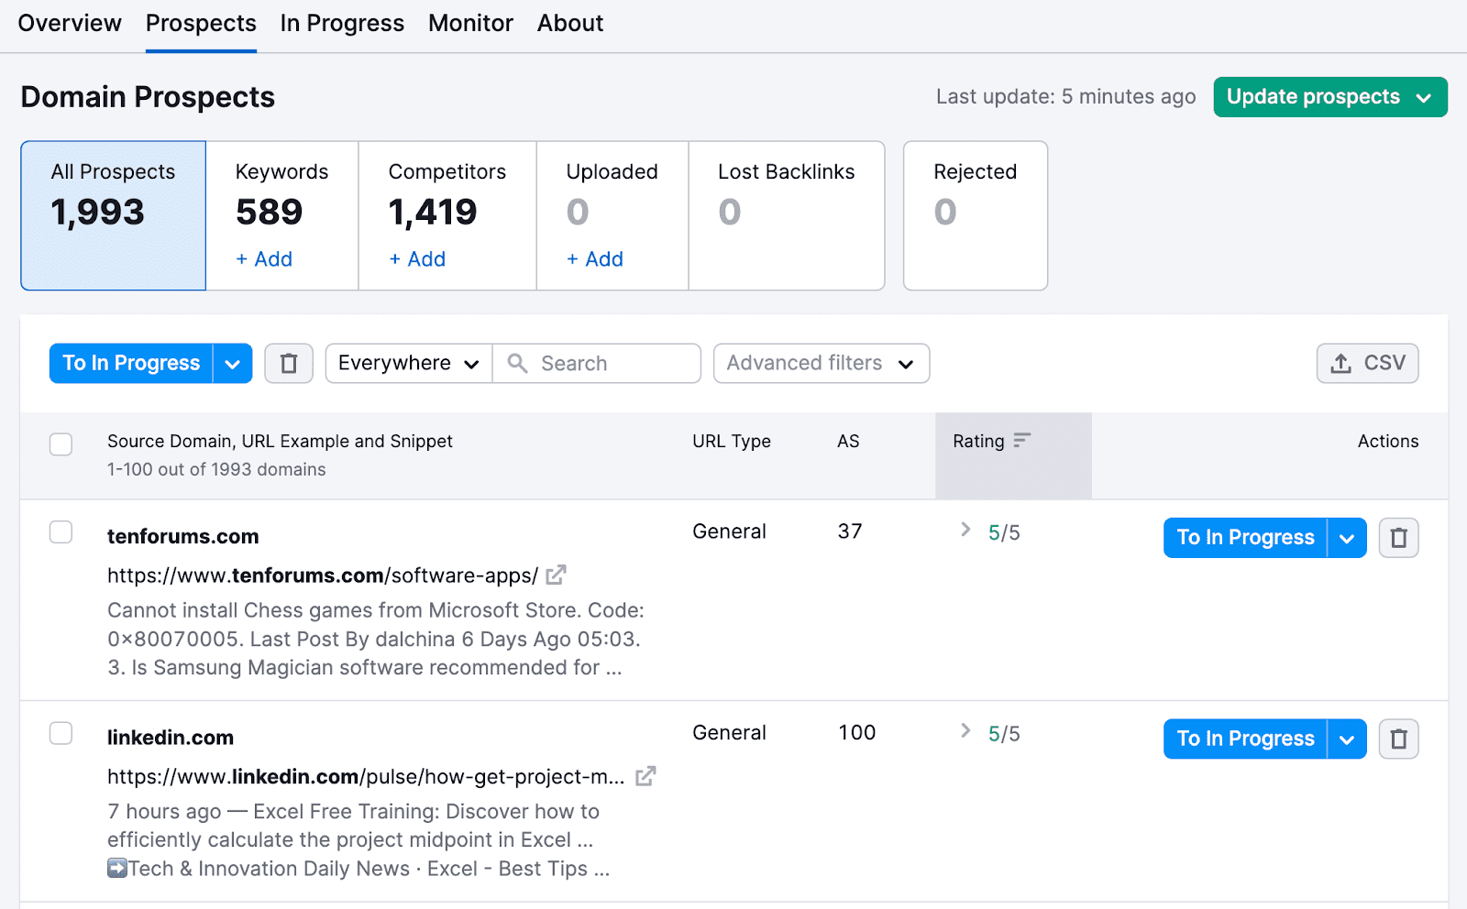Click the sort icon next to Rating column
1467x909 pixels.
[1023, 441]
